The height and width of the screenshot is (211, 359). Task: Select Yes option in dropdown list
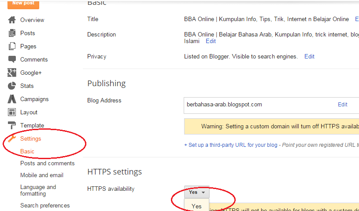pyautogui.click(x=196, y=206)
